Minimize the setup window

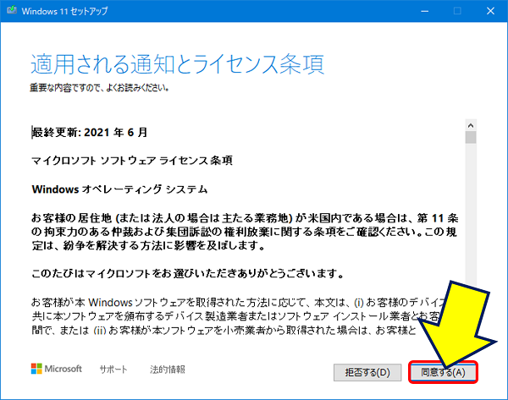coord(425,11)
